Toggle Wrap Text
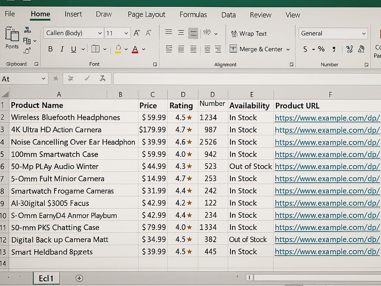 point(248,34)
